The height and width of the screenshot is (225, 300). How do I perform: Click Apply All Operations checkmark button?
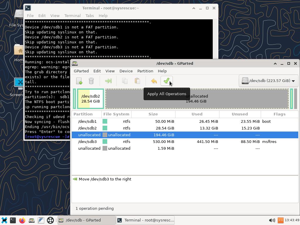point(166,81)
